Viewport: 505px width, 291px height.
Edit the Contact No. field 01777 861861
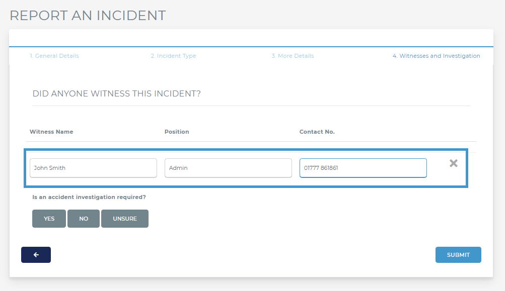pos(364,168)
